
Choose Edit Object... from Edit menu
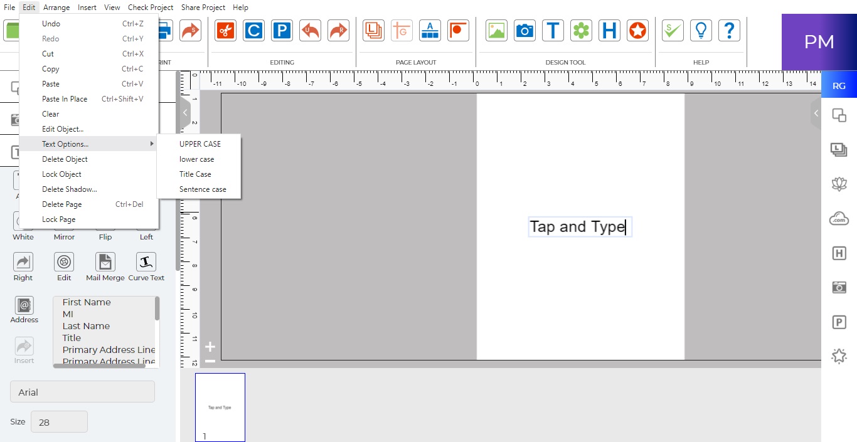coord(89,129)
